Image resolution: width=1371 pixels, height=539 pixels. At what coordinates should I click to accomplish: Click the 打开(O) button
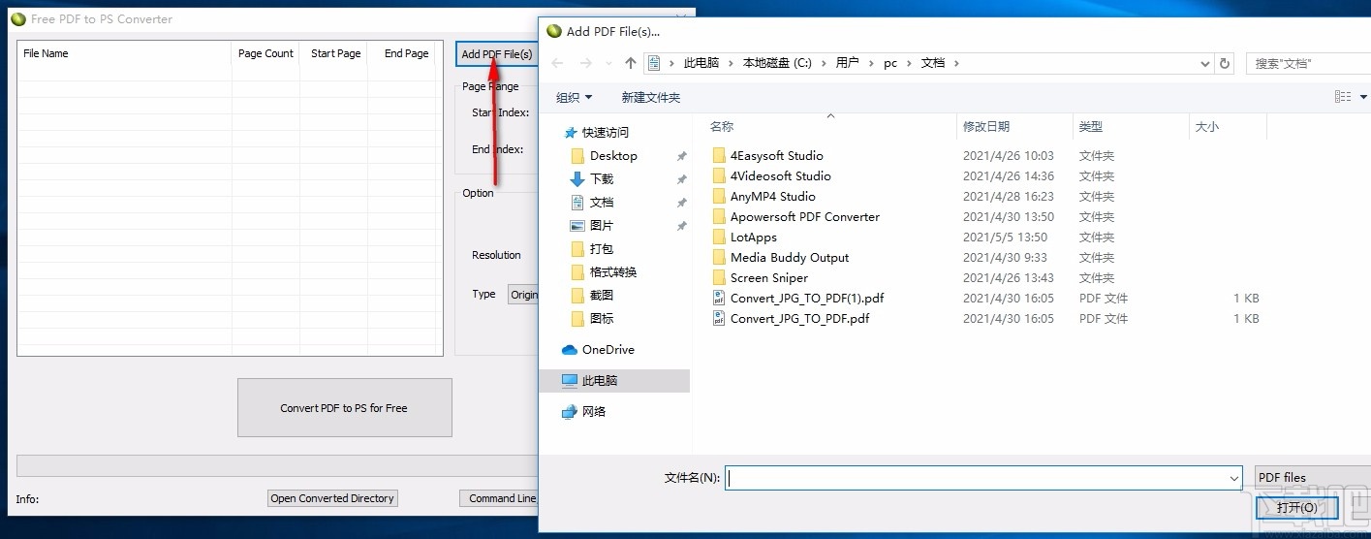coord(1296,508)
